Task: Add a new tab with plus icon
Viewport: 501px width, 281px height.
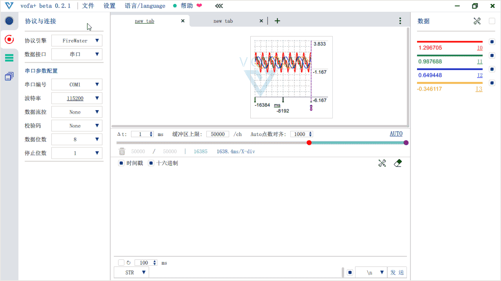Action: coord(277,21)
